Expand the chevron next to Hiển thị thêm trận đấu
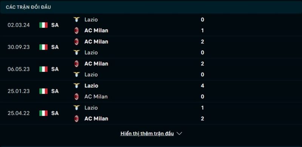The image size is (302, 147). pyautogui.click(x=179, y=133)
